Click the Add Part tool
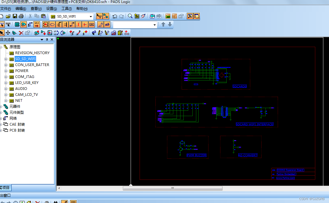329x203 pixels. 37,33
